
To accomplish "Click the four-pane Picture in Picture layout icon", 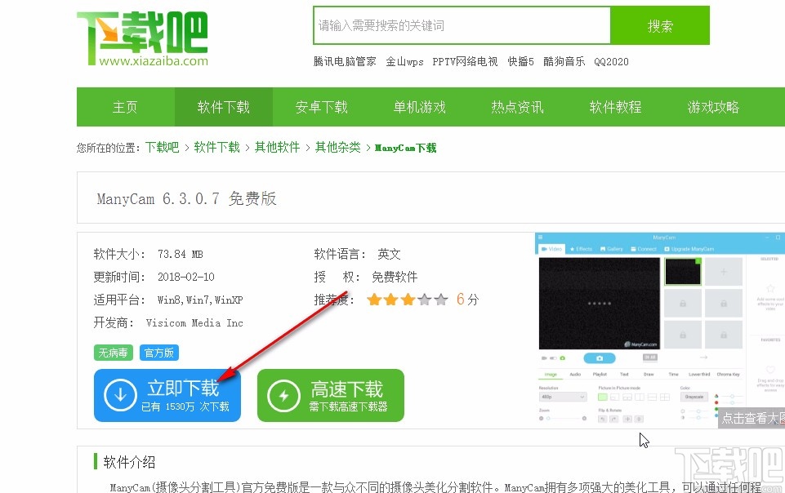I will (664, 397).
